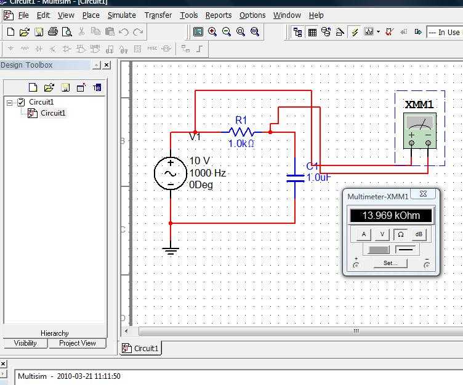Viewport: 463px width, 385px height.
Task: Collapse the Circuit1 tree node
Action: 10,103
